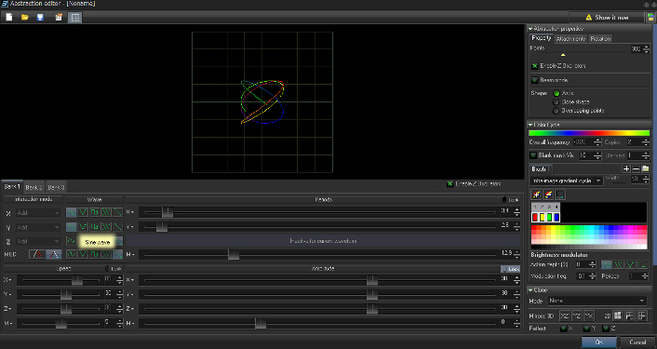The height and width of the screenshot is (349, 657).
Task: Toggle Beam mode checkbox
Action: (535, 80)
